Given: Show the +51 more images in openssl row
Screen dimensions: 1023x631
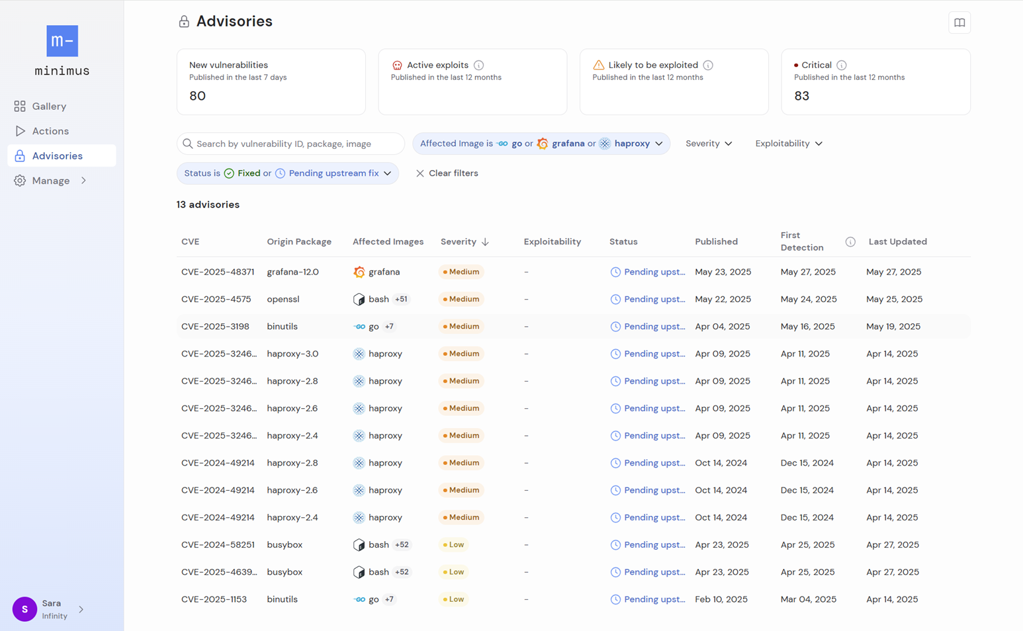Looking at the screenshot, I should point(401,299).
